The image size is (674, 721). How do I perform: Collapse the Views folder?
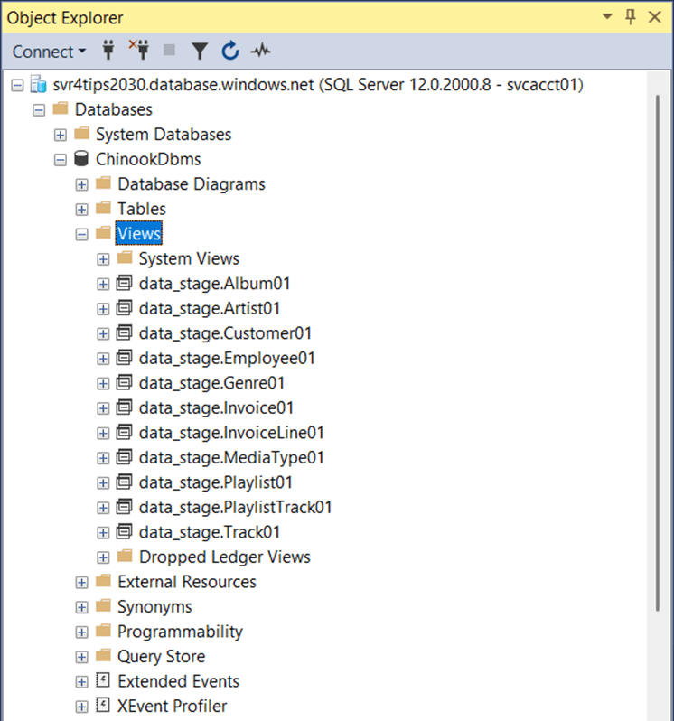[82, 235]
